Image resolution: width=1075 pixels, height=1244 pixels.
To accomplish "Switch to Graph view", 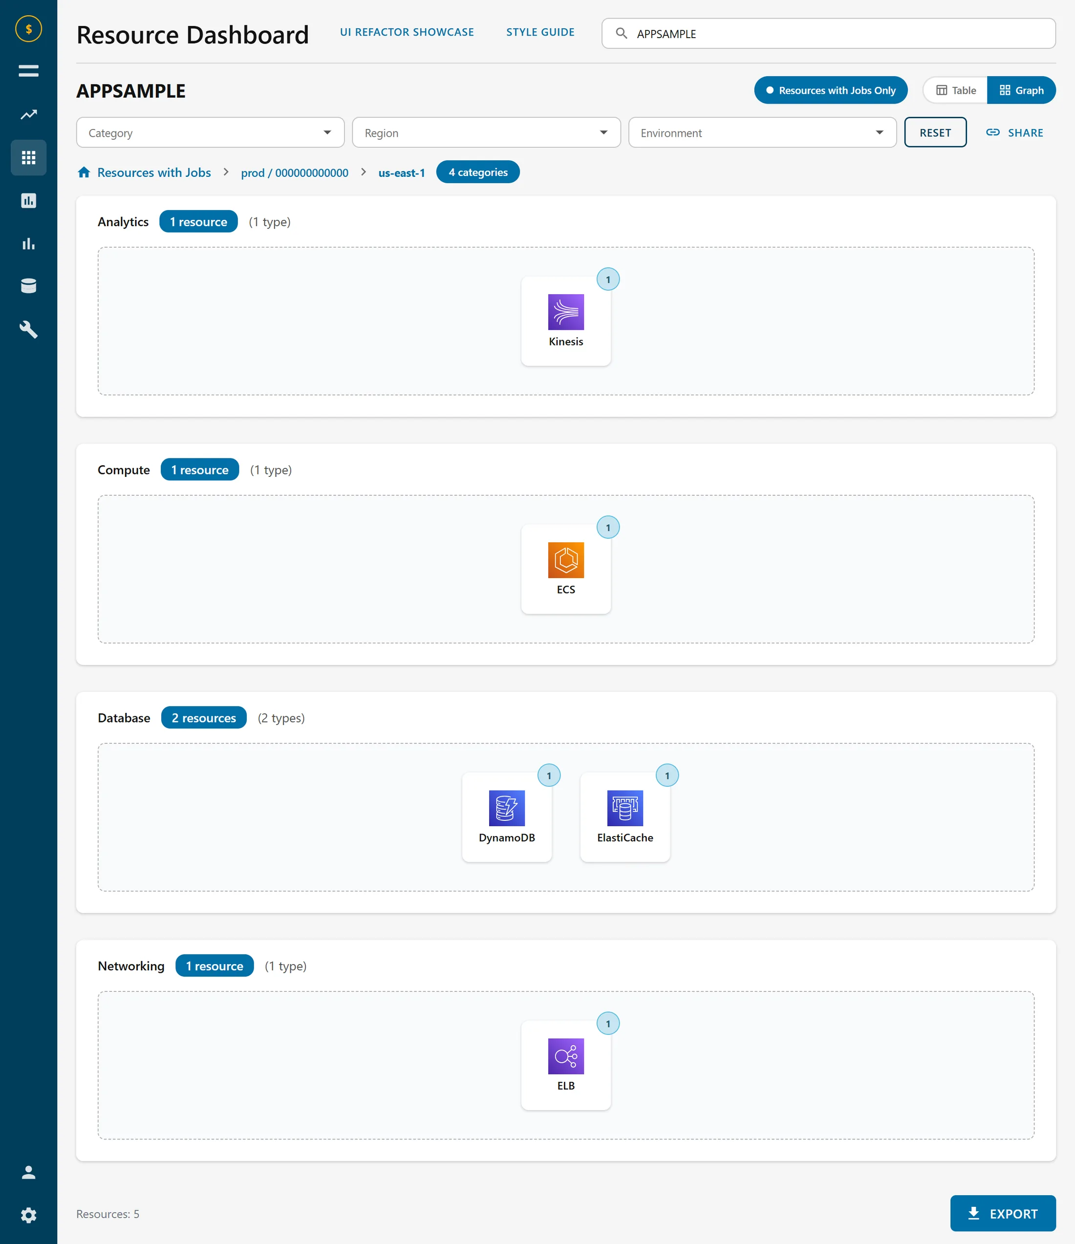I will tap(1021, 90).
